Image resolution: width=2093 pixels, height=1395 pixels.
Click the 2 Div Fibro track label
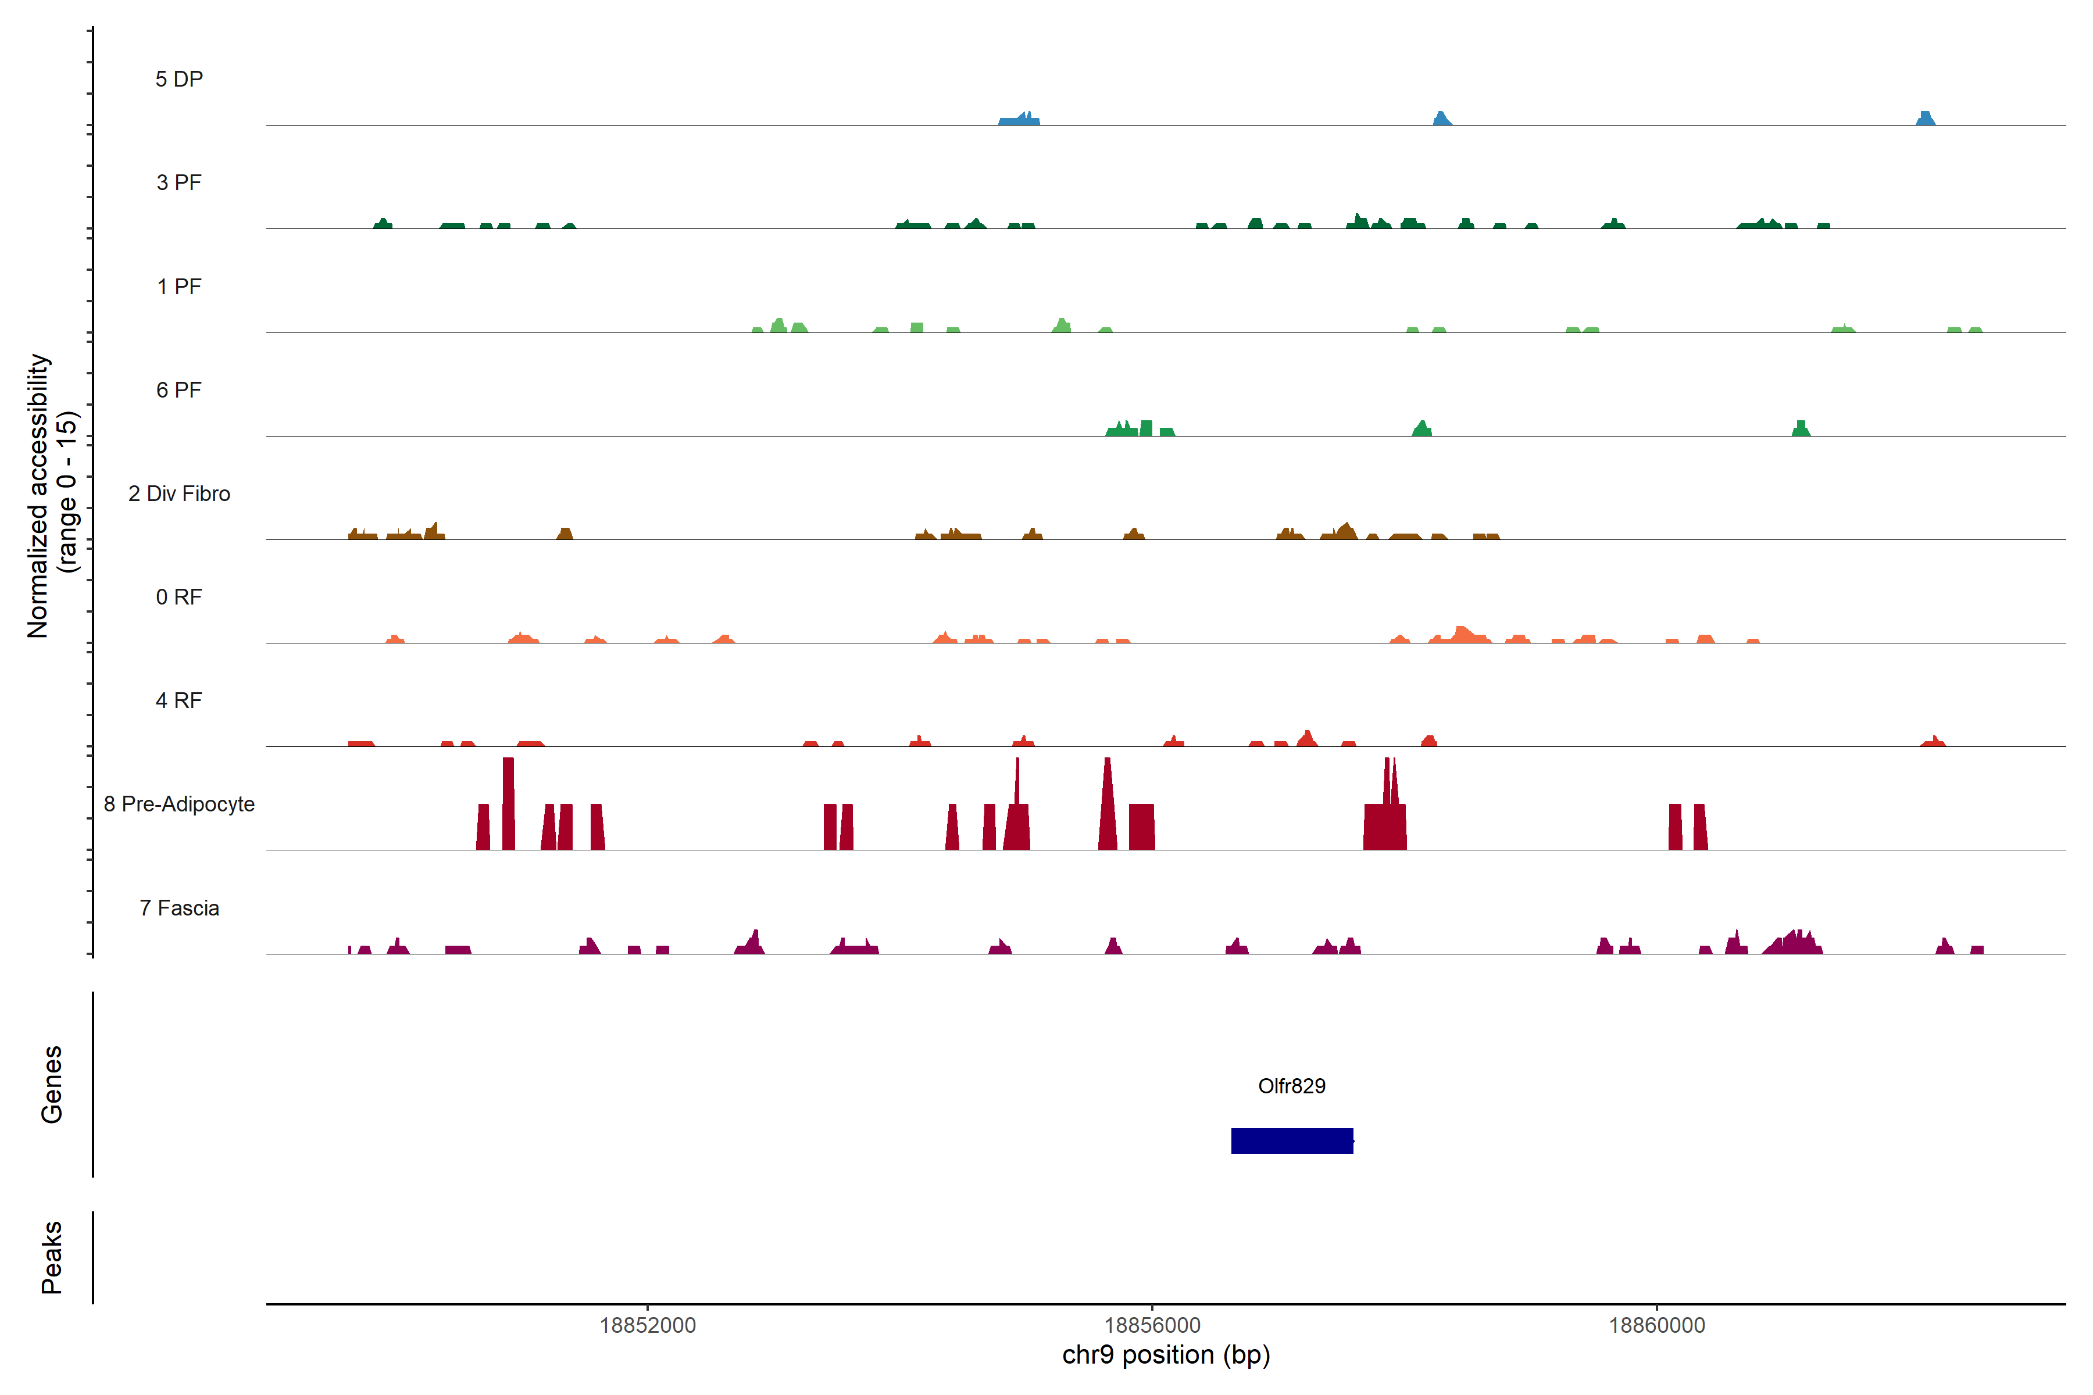(x=179, y=493)
